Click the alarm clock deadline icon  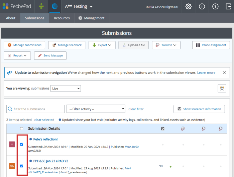point(222,88)
